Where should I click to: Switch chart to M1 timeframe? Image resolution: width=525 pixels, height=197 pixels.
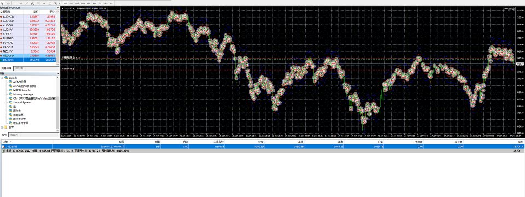[x=65, y=3]
